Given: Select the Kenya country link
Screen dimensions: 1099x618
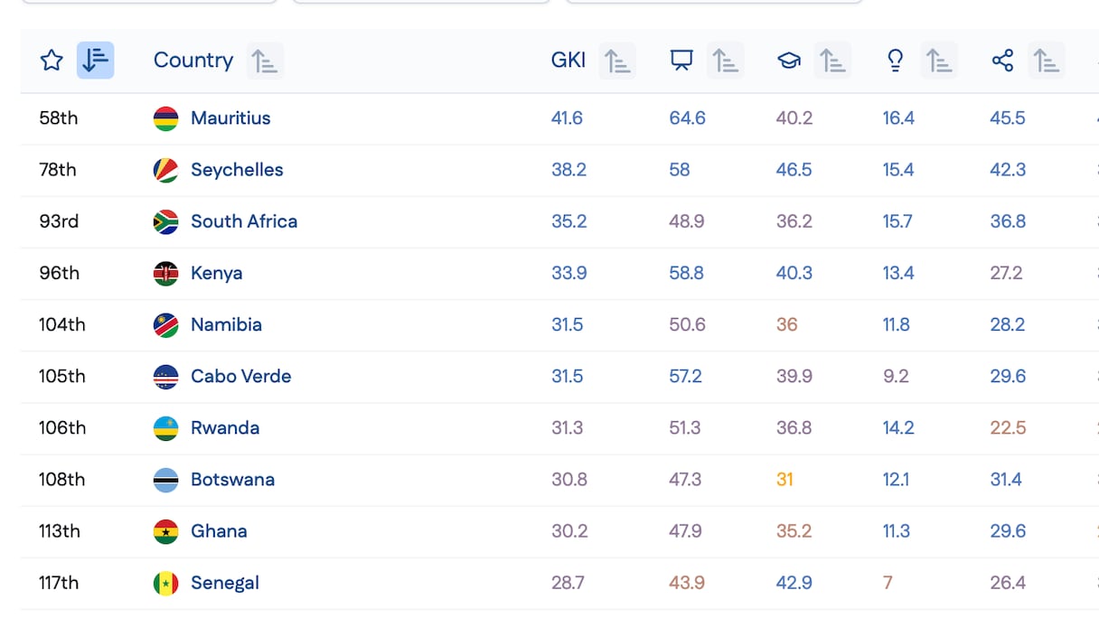Looking at the screenshot, I should tap(216, 273).
